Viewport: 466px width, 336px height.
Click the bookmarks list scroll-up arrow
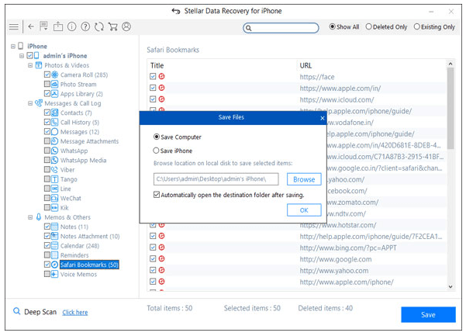[450, 64]
